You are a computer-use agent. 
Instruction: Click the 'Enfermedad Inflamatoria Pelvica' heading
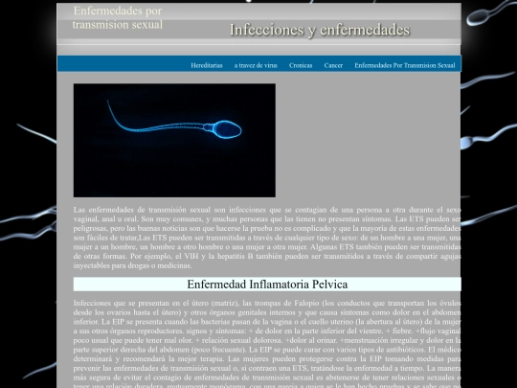(x=267, y=285)
